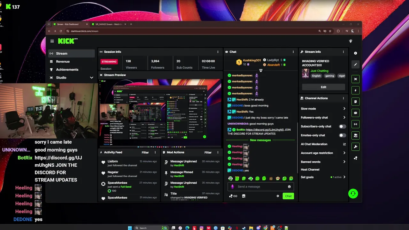Image resolution: width=409 pixels, height=230 pixels.
Task: Toggle the chat bubble icon in the right sidebar
Action: click(355, 113)
